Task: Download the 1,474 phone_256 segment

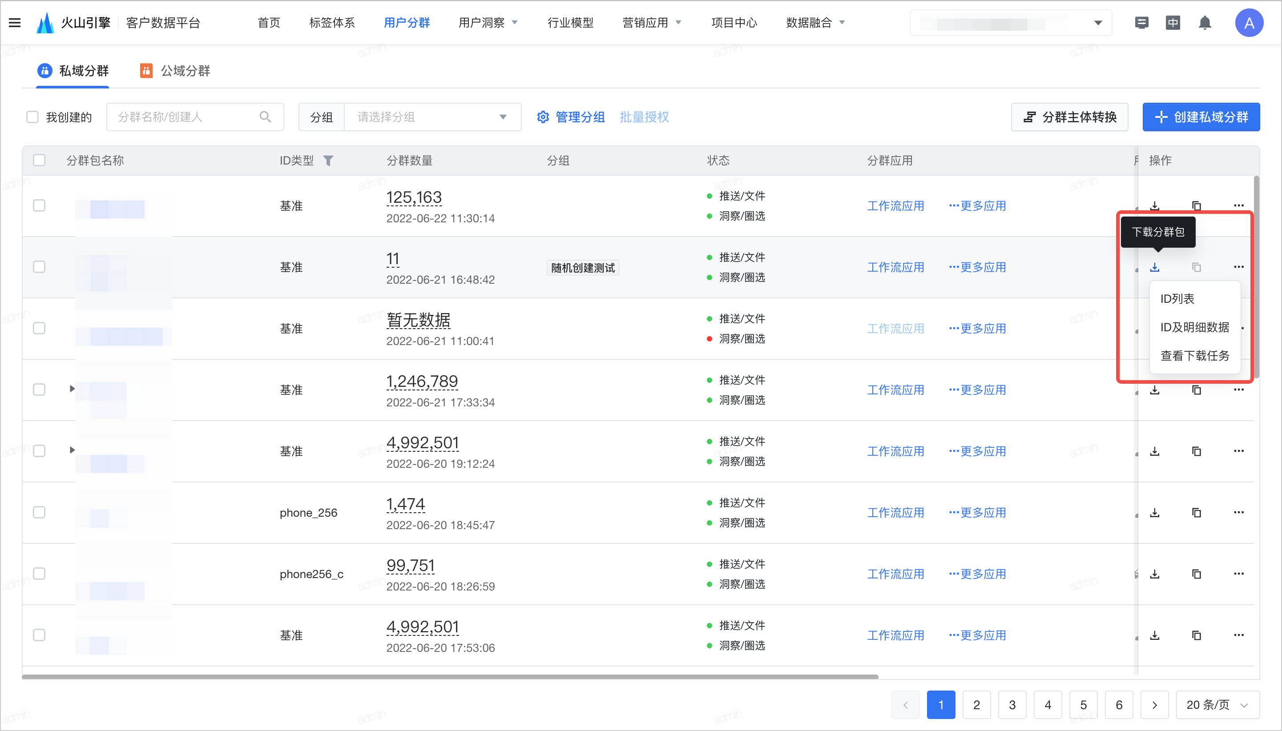Action: coord(1154,513)
